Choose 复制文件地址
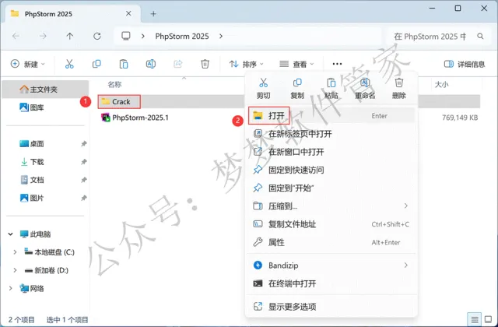498x327 pixels. pyautogui.click(x=331, y=224)
